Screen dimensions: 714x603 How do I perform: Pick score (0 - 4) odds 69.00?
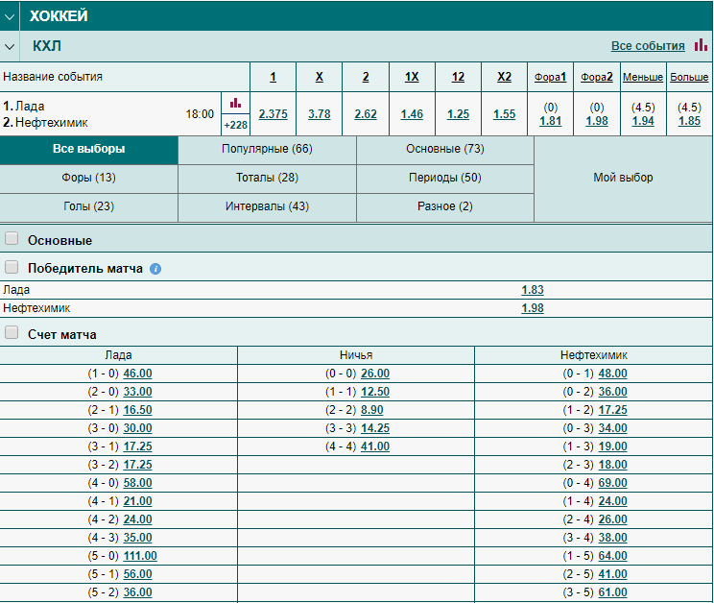click(x=612, y=483)
